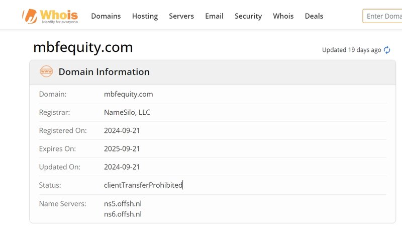Open the Email menu

click(214, 16)
